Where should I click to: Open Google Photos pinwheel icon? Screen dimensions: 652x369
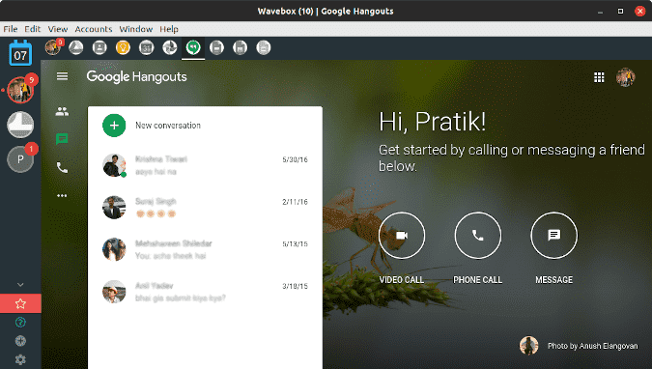[x=170, y=47]
